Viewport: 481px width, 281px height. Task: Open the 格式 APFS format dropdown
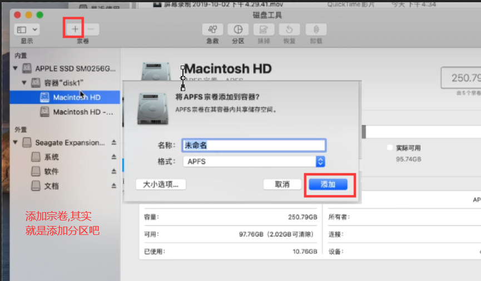point(254,162)
